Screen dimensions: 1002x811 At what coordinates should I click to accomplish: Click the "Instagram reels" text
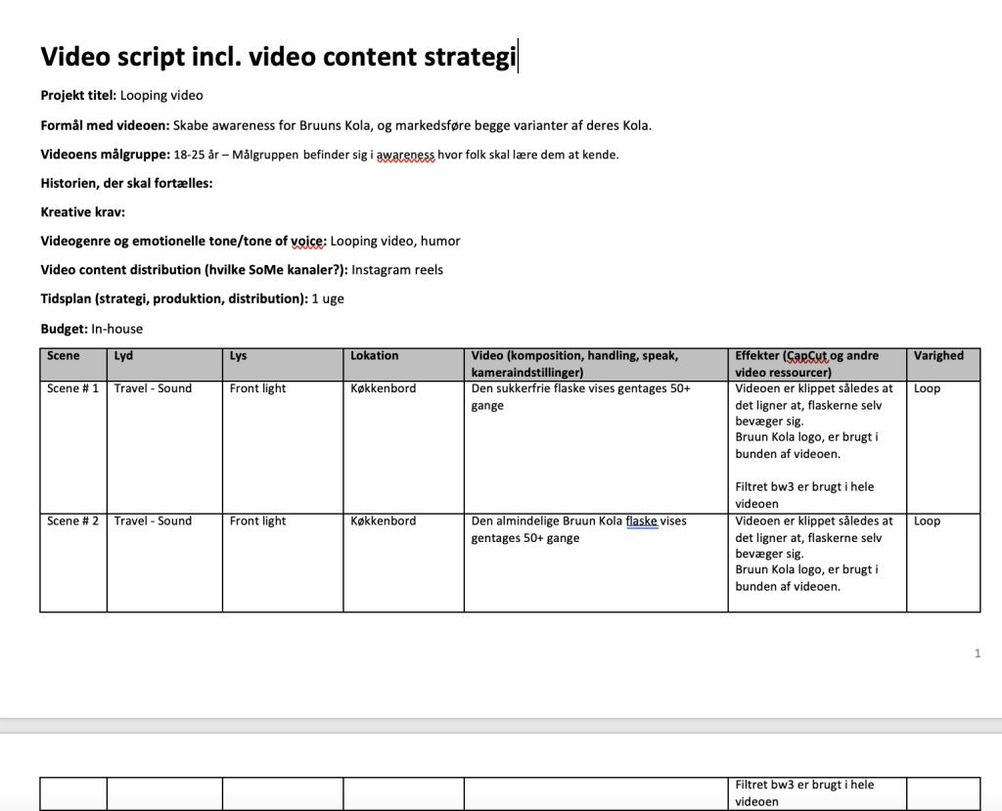tap(397, 270)
